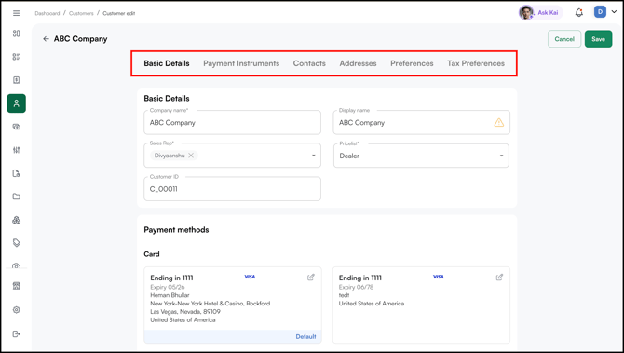Click the Las Vegas, Nevada, 89109 address line

pyautogui.click(x=185, y=312)
